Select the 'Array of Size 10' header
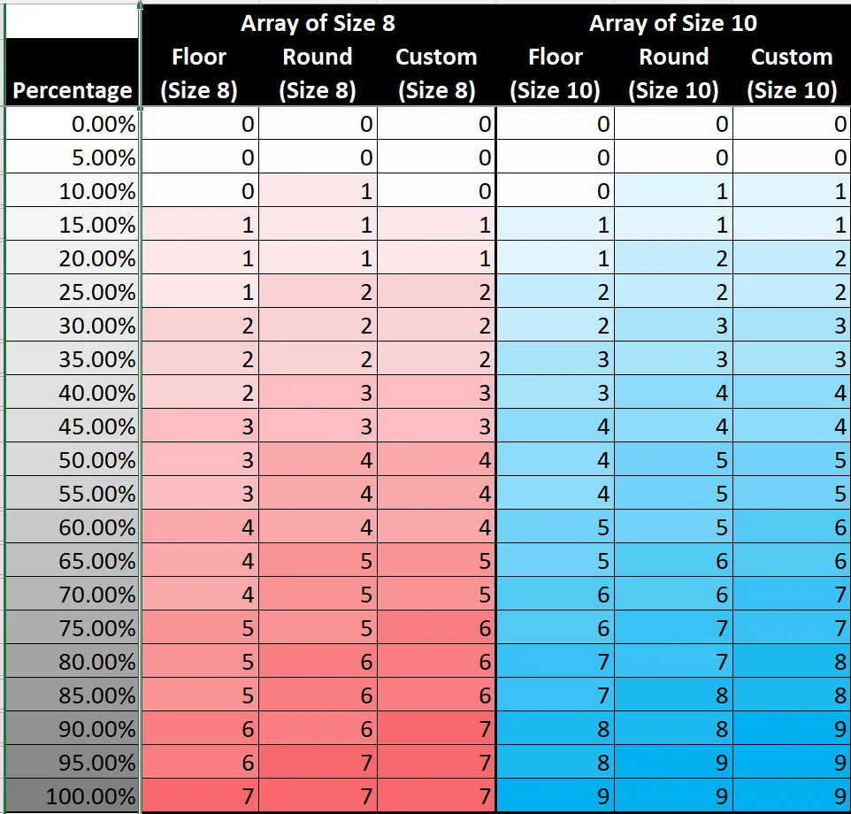Viewport: 851px width, 814px height. point(673,23)
